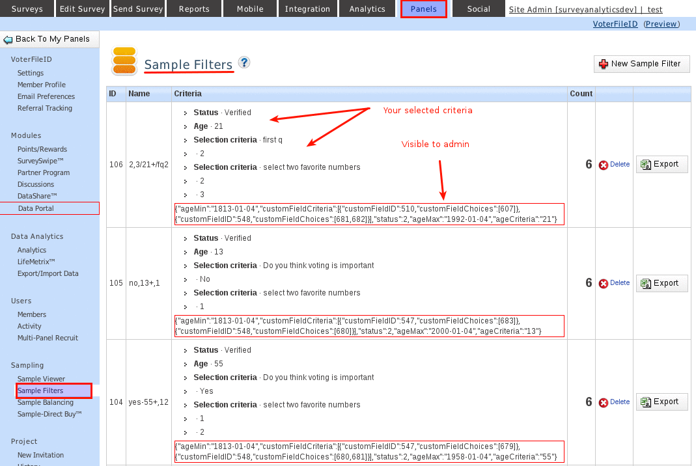Open the Social tab
The height and width of the screenshot is (466, 696).
479,9
